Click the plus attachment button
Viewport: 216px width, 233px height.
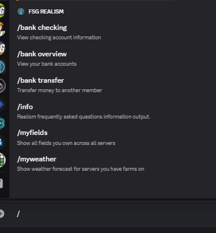(x=2, y=214)
